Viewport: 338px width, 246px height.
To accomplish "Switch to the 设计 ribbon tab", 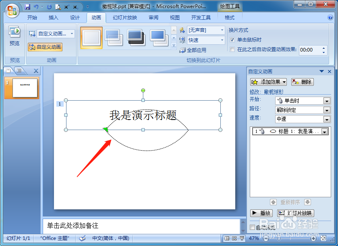I will click(x=75, y=18).
